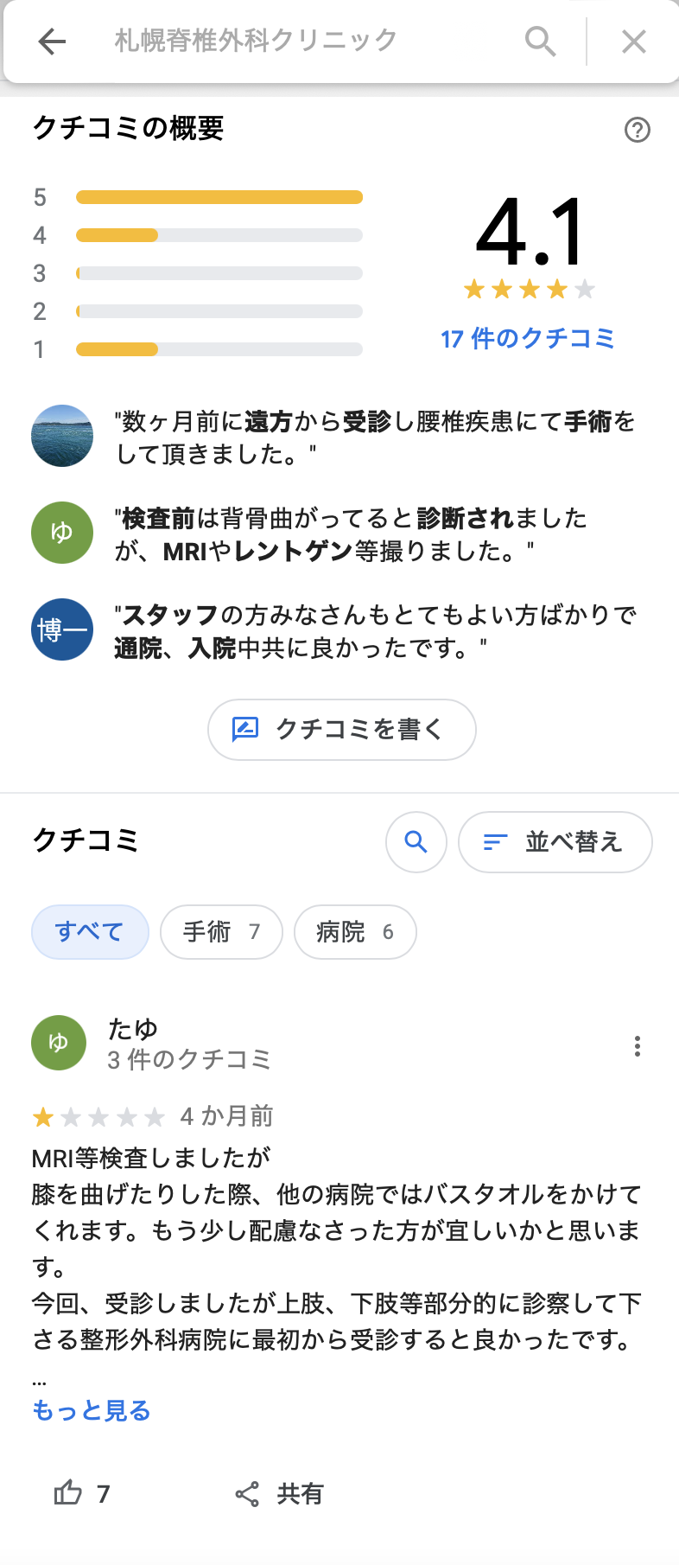Click the magnifier icon in top search bar
The width and height of the screenshot is (679, 1565).
point(541,41)
